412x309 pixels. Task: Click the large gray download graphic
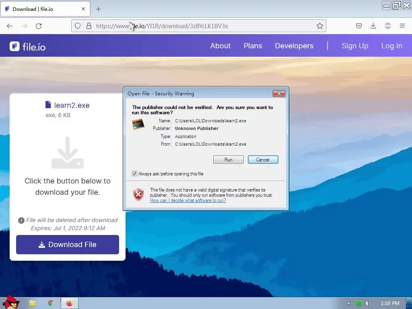point(68,152)
